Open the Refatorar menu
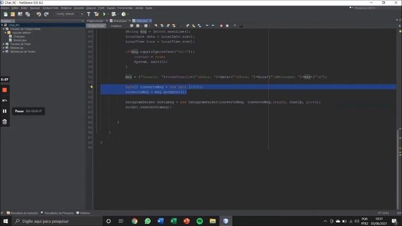This screenshot has height=226, width=402. point(66,8)
